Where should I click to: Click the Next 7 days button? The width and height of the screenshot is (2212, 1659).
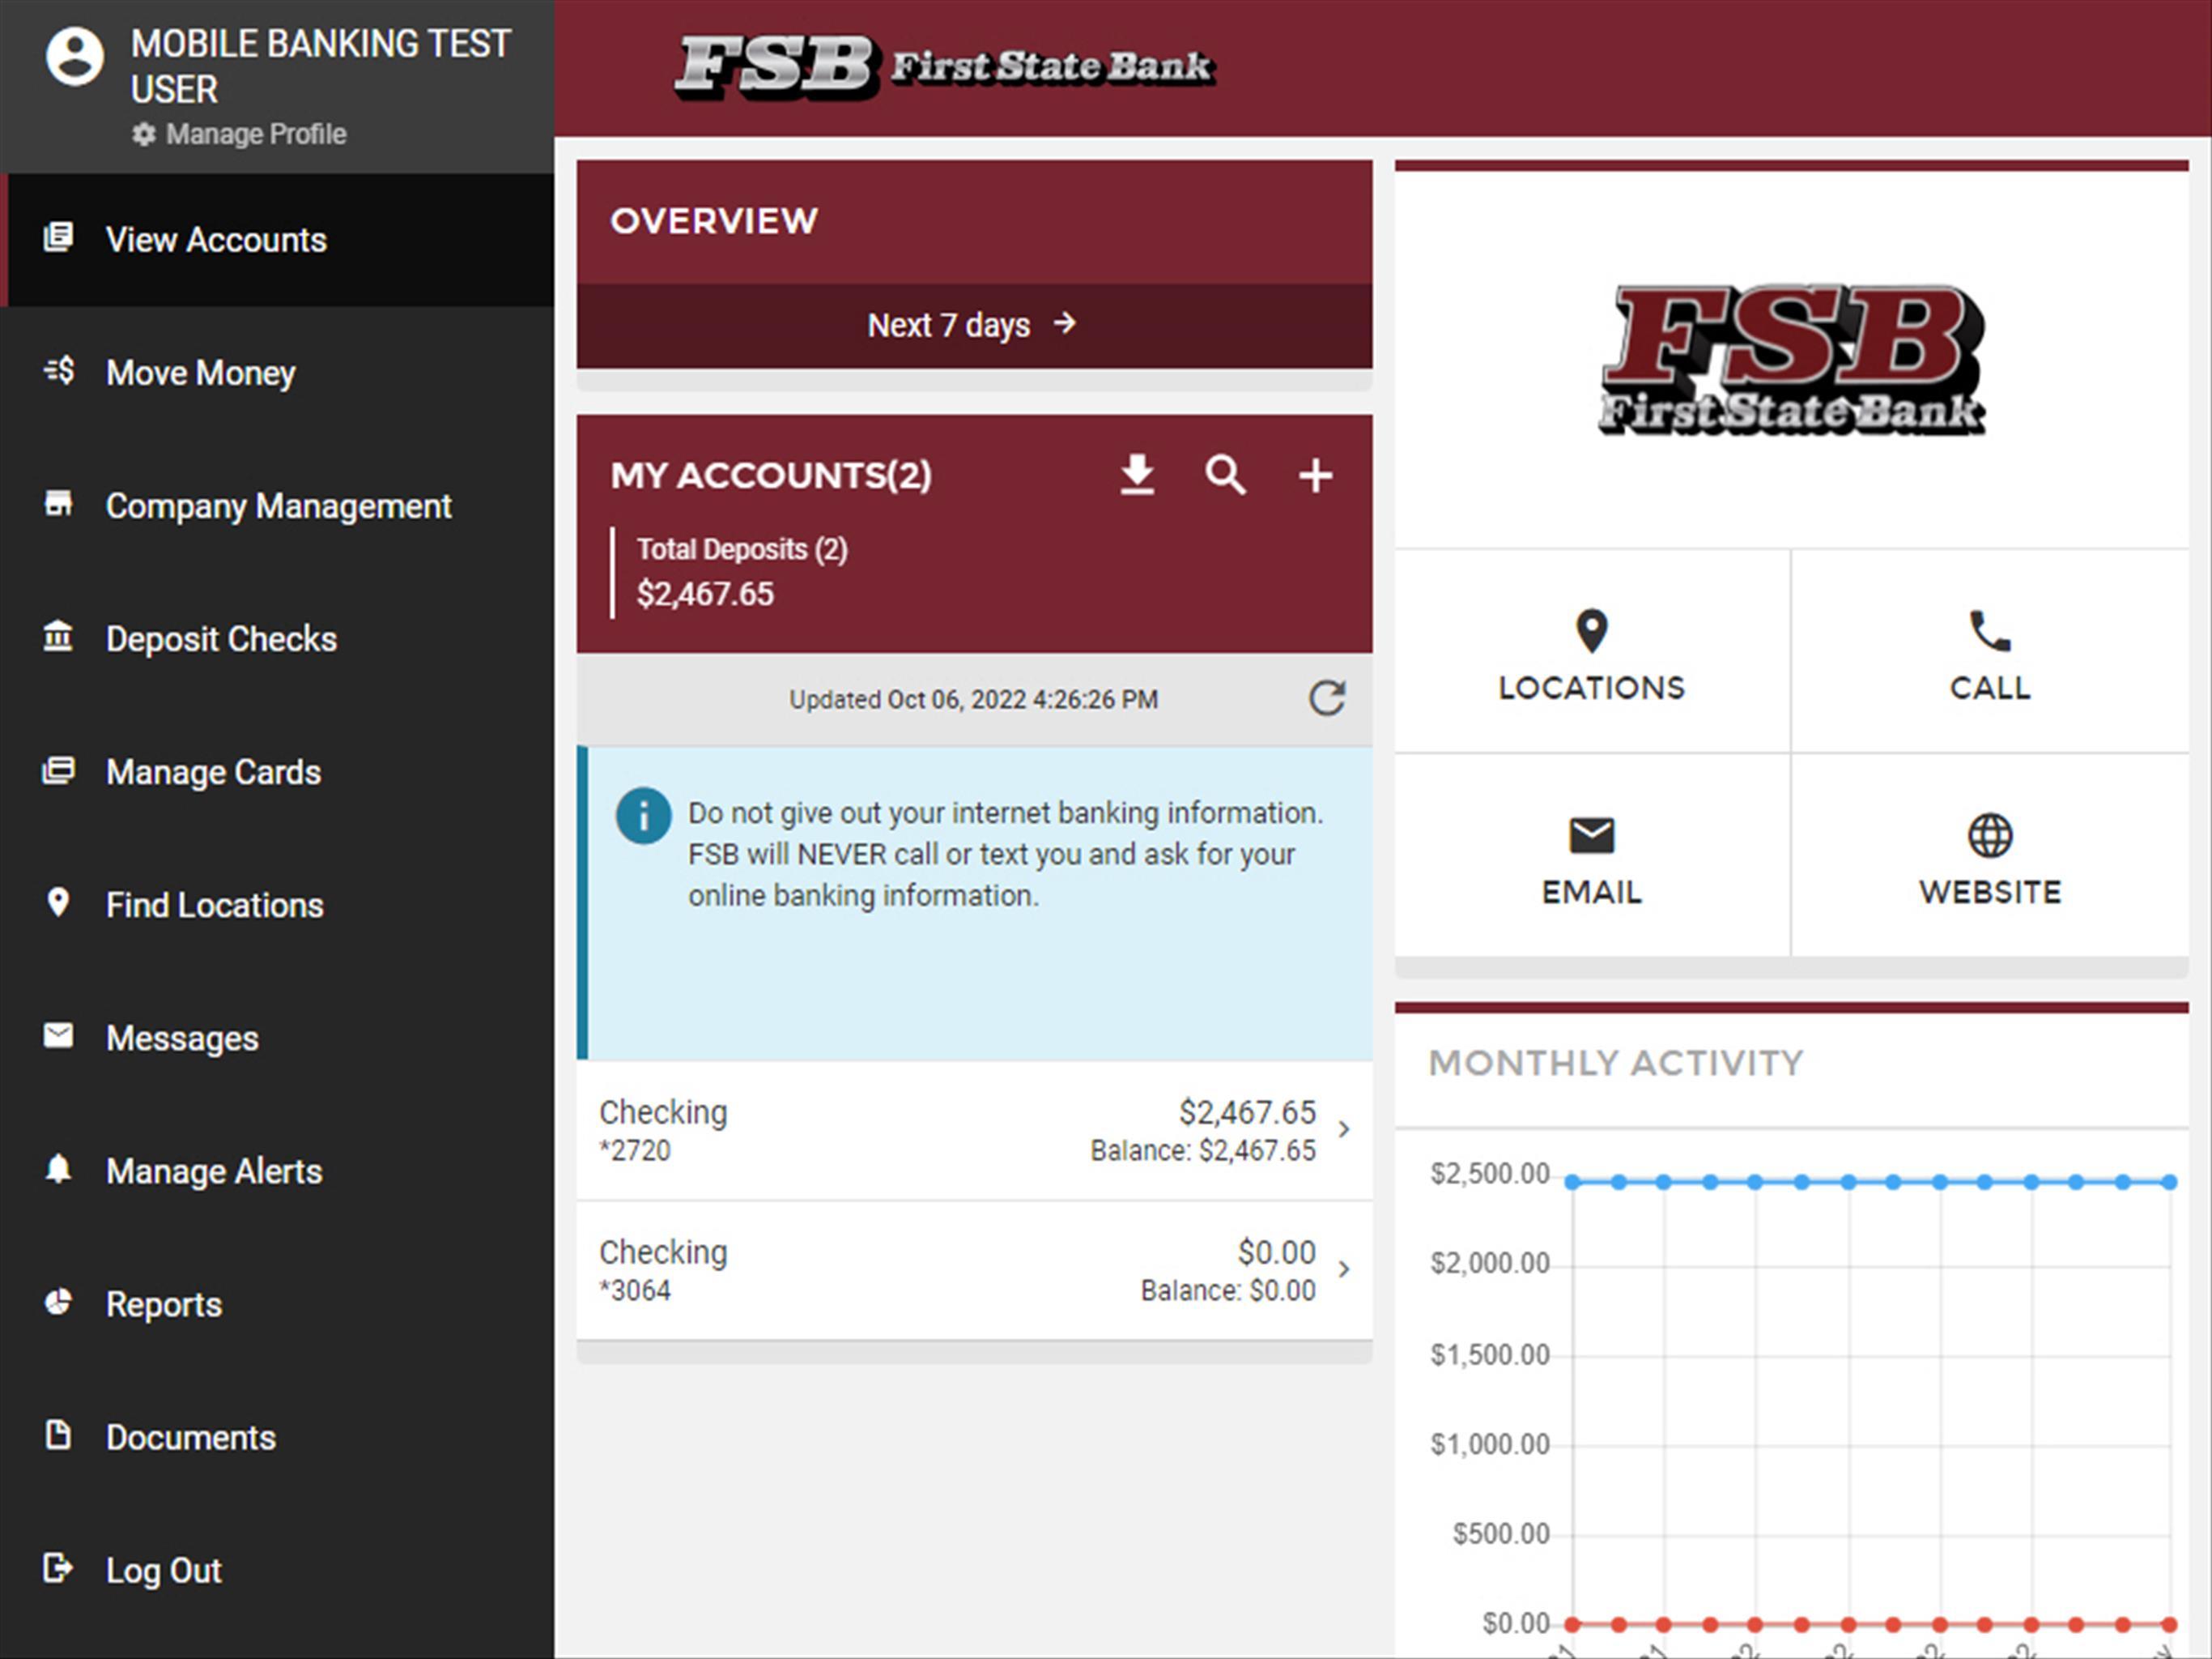click(974, 325)
